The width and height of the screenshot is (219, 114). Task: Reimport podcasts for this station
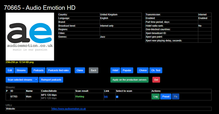tap(51, 80)
